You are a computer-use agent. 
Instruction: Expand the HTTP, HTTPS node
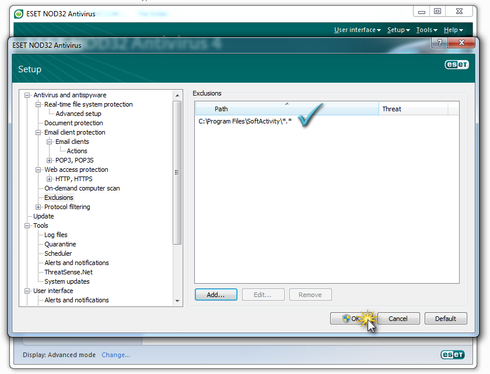coord(49,179)
